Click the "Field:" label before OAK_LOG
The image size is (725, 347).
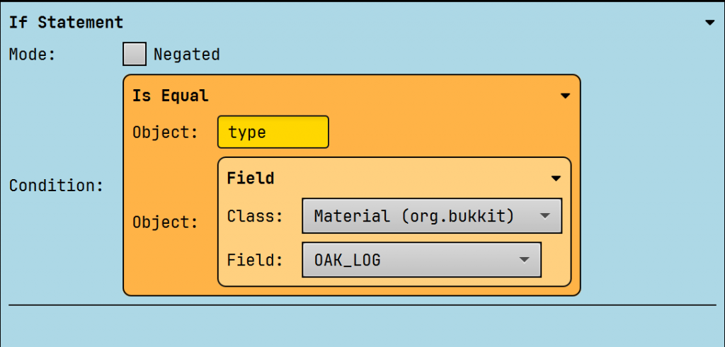[x=255, y=260]
